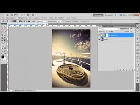Select the Brush tool
140x105 pixels.
tap(5, 35)
